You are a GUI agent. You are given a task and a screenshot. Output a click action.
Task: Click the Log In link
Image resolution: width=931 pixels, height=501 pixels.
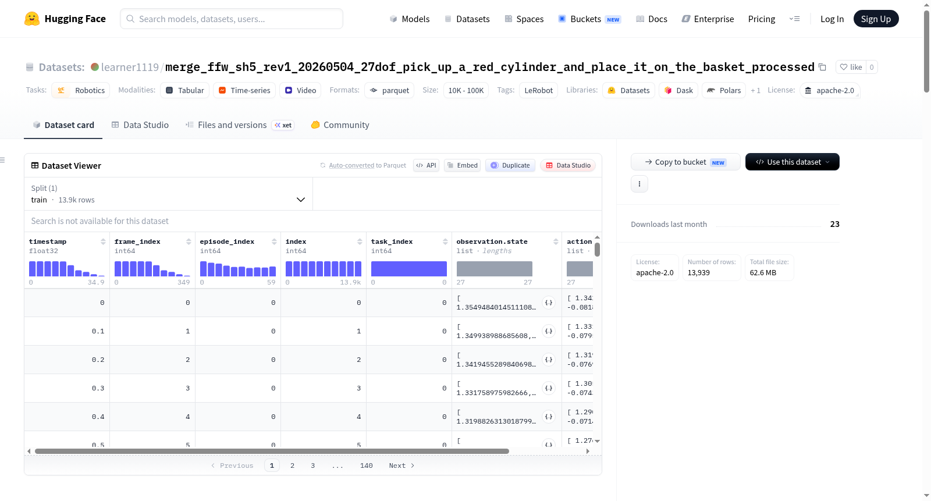tap(832, 19)
